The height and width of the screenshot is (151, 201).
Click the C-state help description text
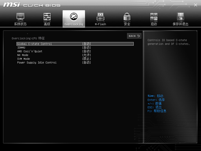click(169, 42)
